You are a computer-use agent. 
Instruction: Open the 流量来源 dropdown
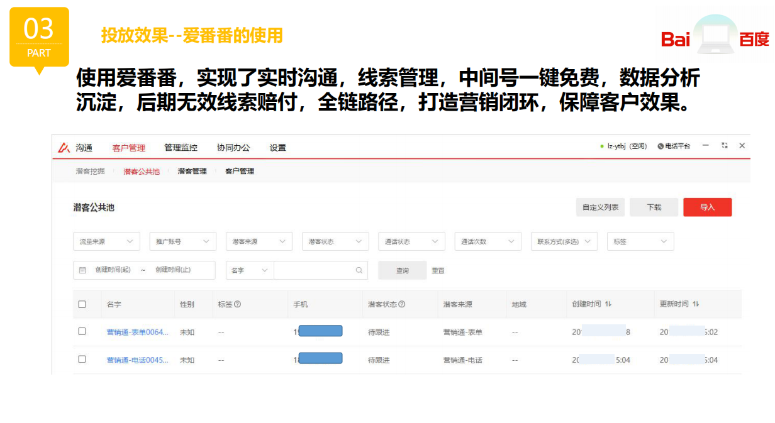click(106, 241)
